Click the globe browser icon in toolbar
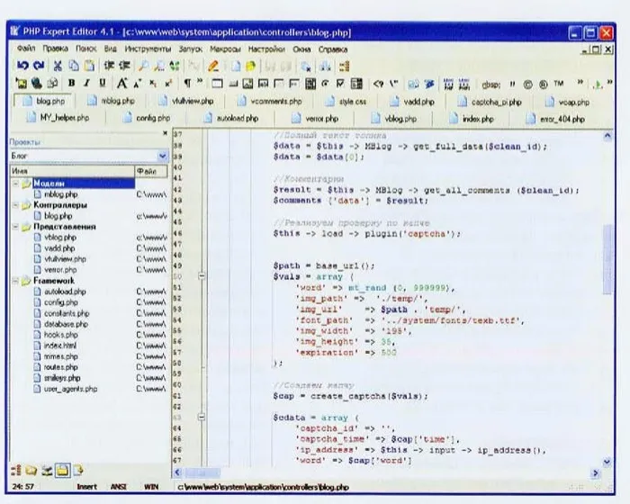The width and height of the screenshot is (630, 504). click(37, 83)
